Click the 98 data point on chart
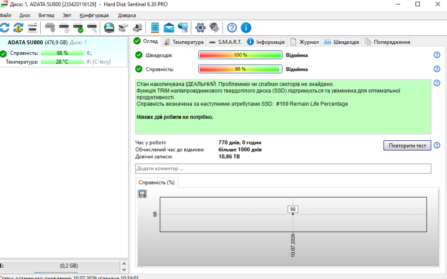447x279 pixels. tap(293, 214)
